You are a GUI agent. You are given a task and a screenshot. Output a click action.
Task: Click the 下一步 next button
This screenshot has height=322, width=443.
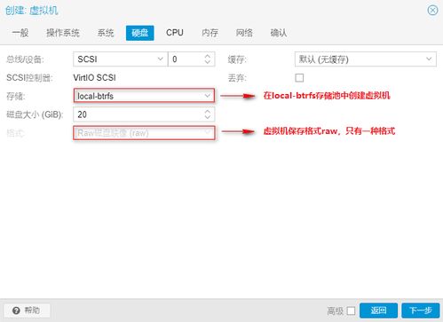tap(421, 310)
